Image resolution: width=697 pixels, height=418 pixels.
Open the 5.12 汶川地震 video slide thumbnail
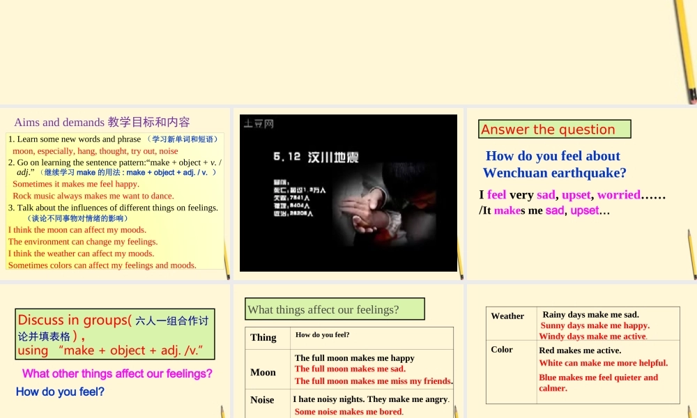pyautogui.click(x=348, y=193)
